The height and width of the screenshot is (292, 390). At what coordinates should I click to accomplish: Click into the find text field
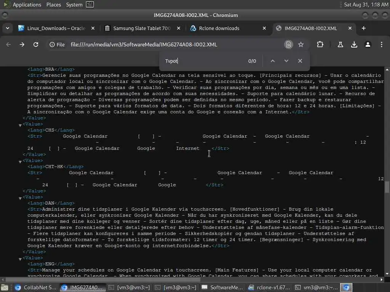pos(204,61)
